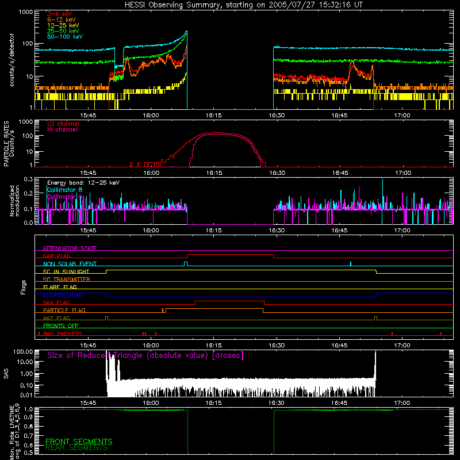Click the green 25-50 keV legend entry

click(63, 31)
